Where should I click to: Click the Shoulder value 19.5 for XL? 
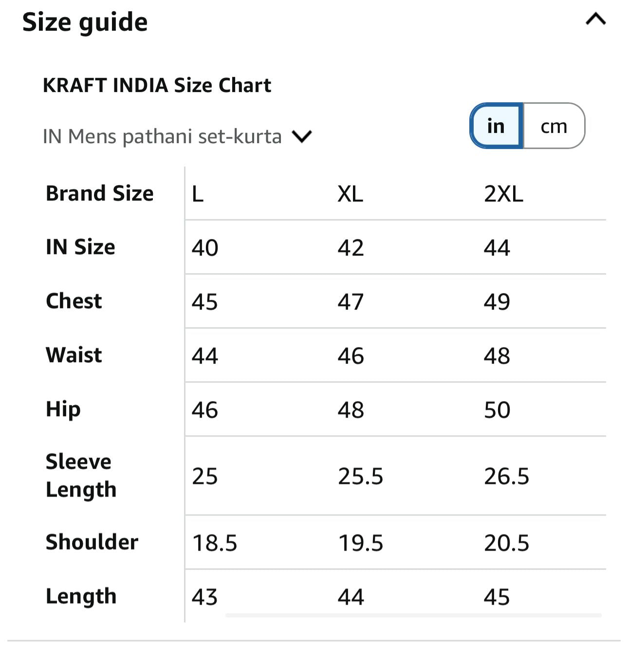point(361,543)
